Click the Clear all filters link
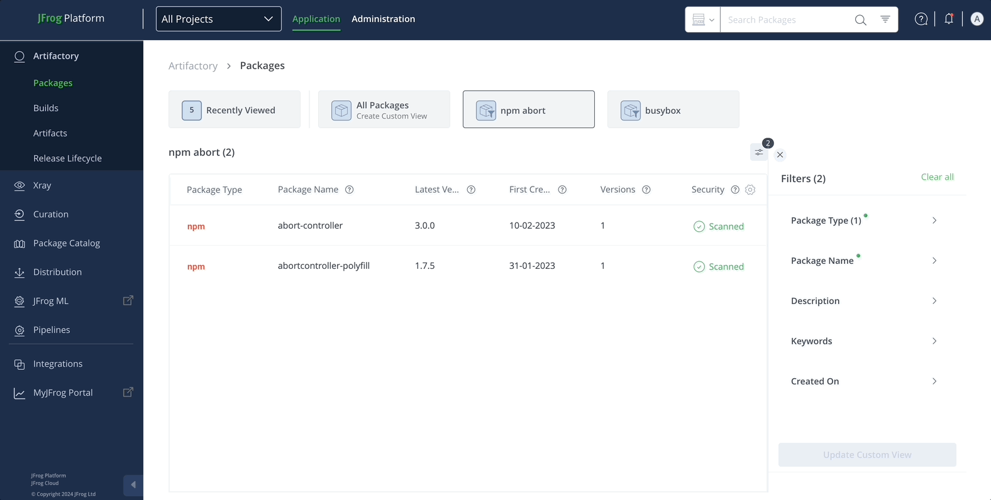991x500 pixels. (938, 177)
